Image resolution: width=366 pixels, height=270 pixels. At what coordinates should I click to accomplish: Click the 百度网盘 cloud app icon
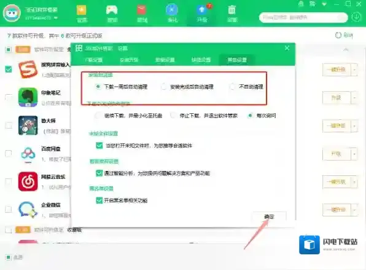coord(28,154)
